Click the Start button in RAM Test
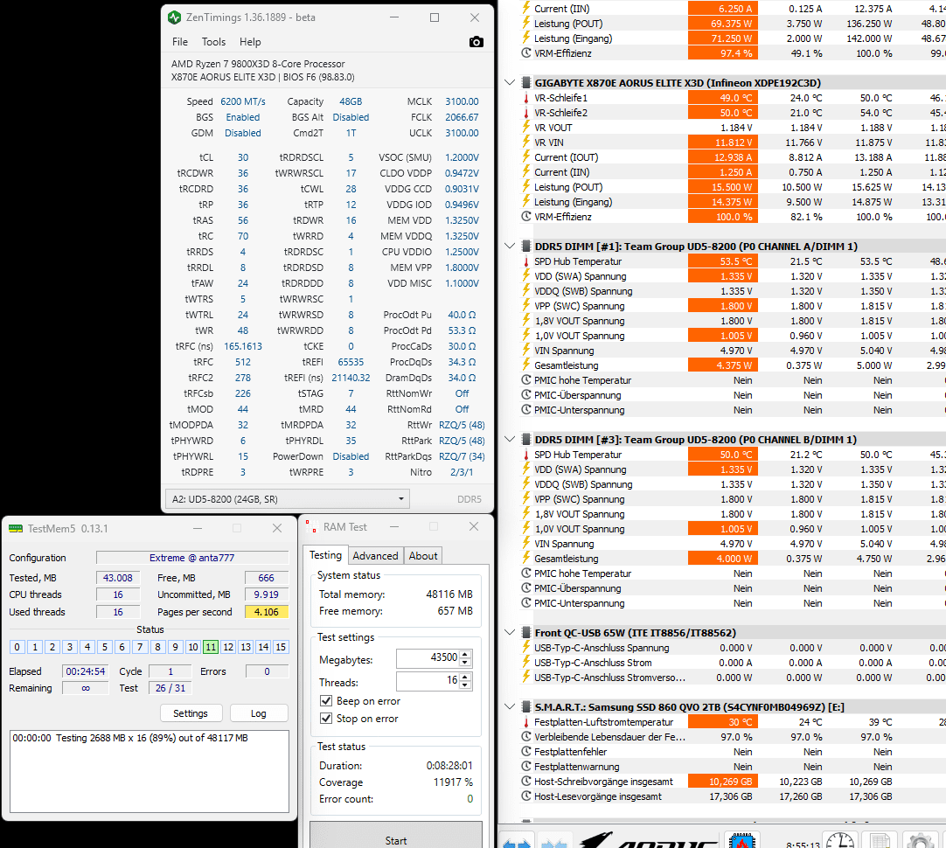 click(396, 836)
